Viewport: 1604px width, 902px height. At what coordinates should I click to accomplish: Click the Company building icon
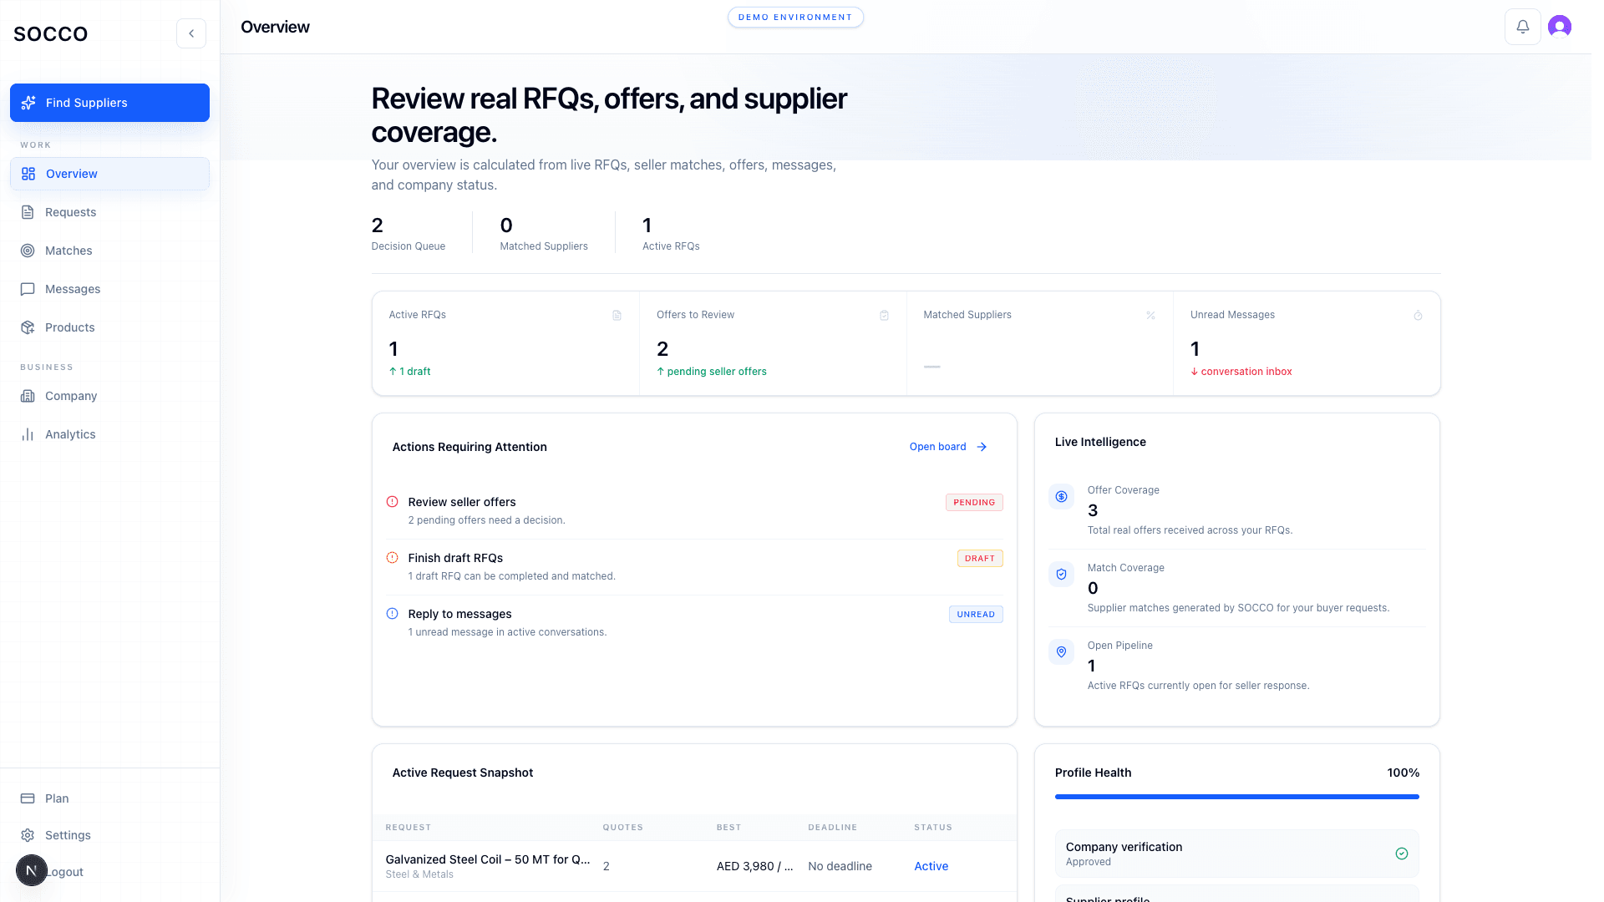pos(28,396)
